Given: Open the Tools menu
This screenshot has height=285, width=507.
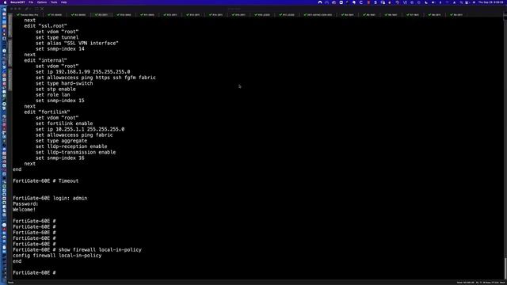Looking at the screenshot, I should coord(54,2).
